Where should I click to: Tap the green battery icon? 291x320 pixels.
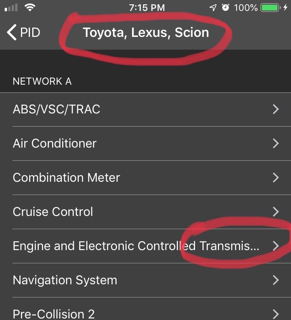(270, 8)
